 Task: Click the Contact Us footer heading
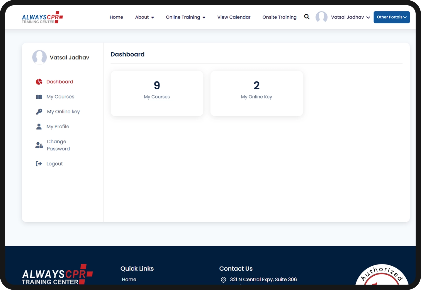tap(236, 269)
